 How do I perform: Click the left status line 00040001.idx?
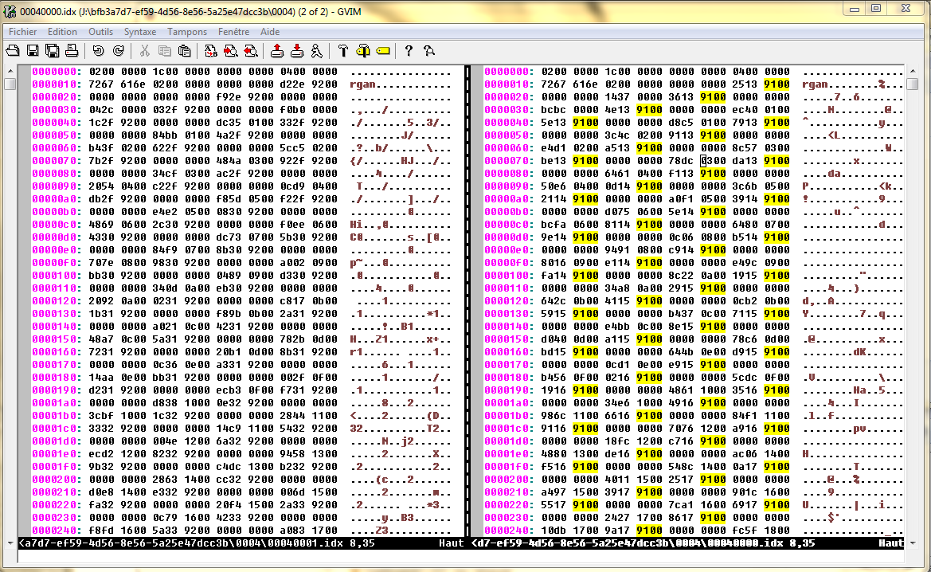[x=241, y=543]
